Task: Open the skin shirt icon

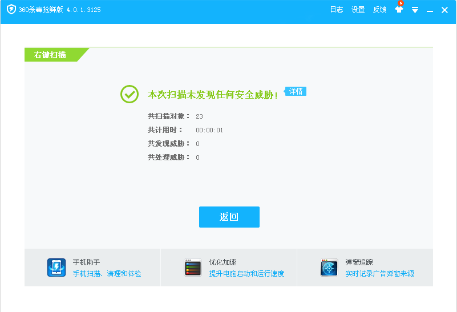Action: coord(399,9)
